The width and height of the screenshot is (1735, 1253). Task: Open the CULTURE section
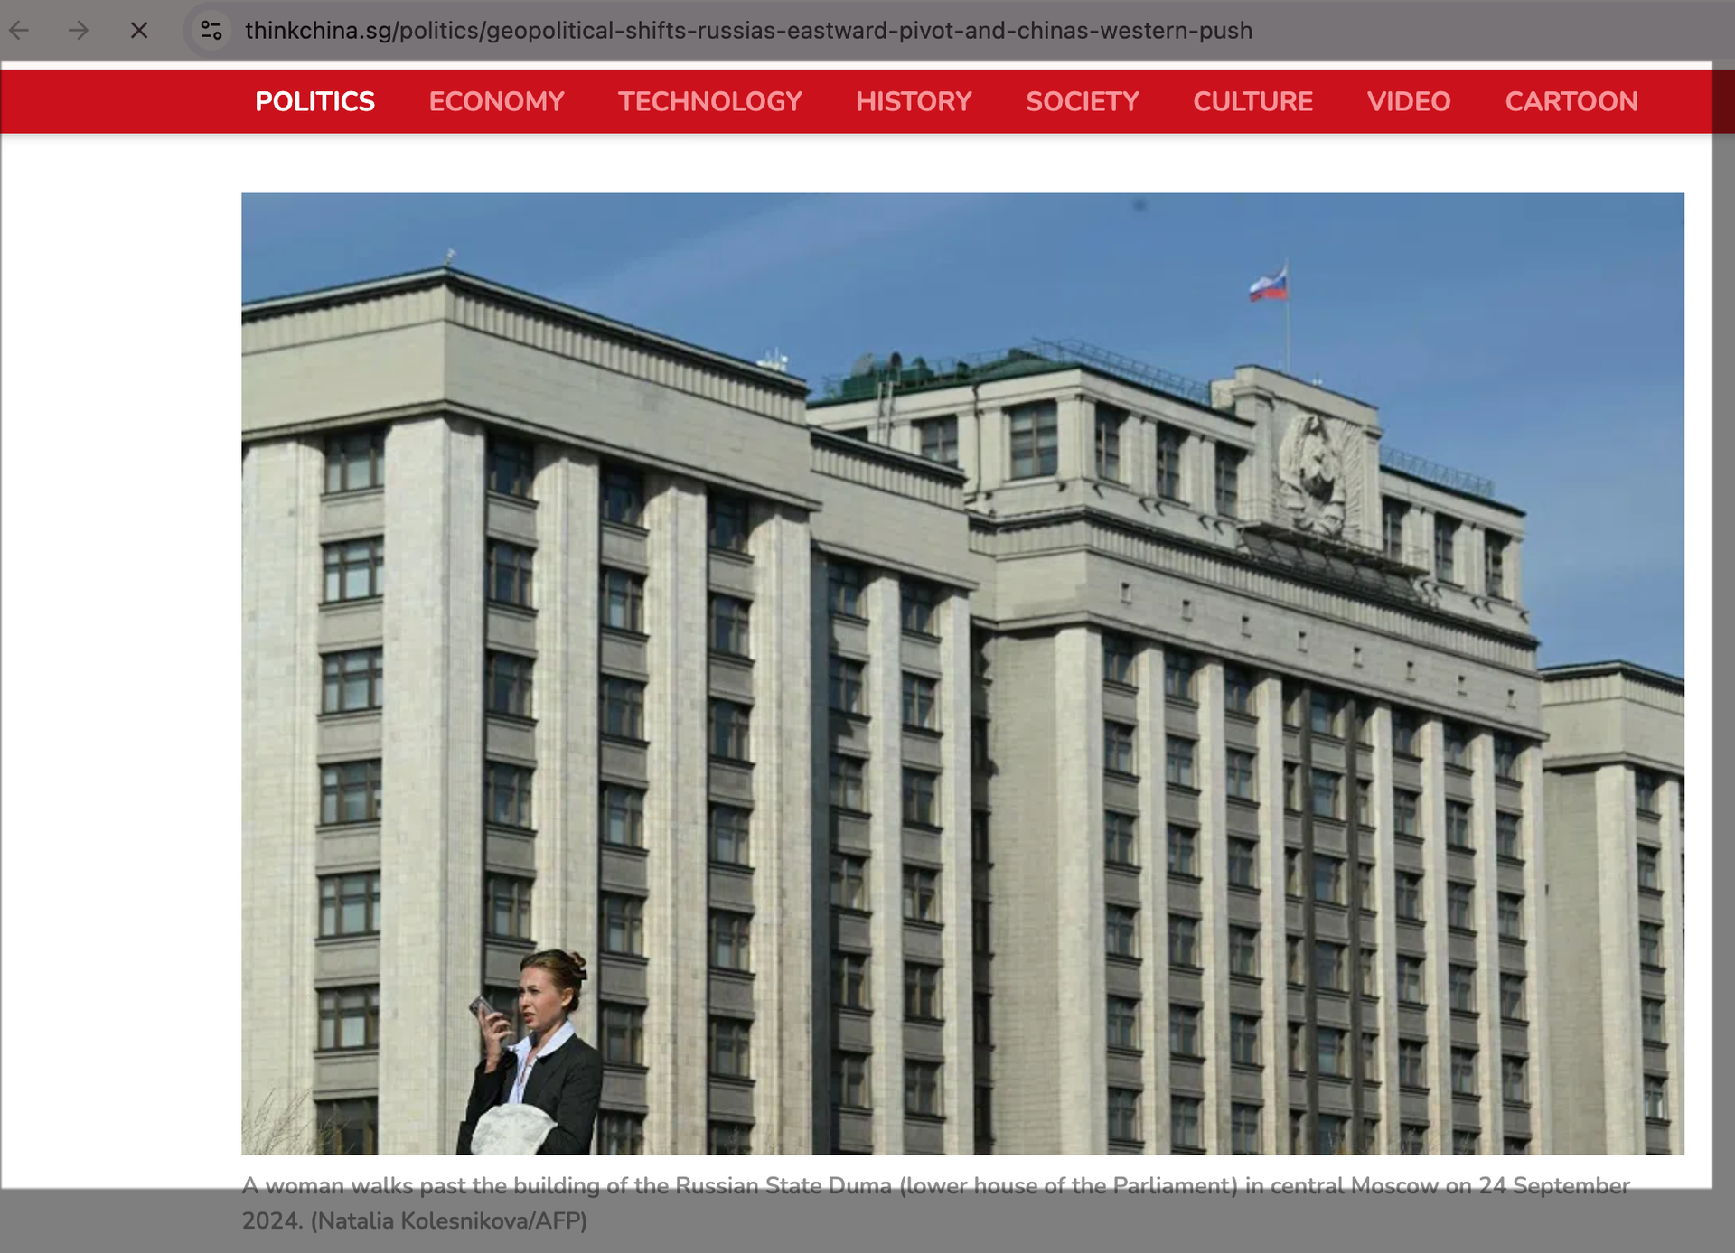(x=1252, y=101)
